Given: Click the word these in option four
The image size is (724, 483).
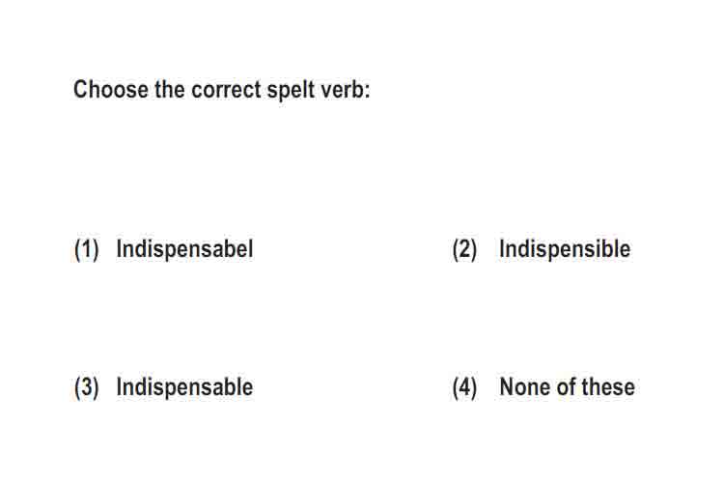Looking at the screenshot, I should click(608, 386).
